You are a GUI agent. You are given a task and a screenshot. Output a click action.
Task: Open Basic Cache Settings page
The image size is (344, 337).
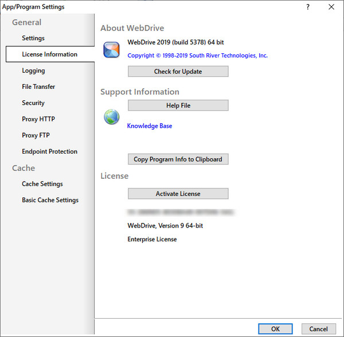click(x=50, y=200)
